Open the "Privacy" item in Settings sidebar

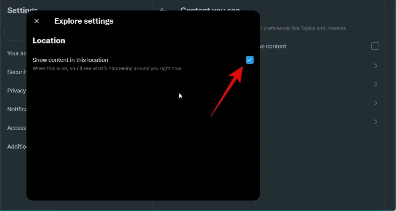coord(16,91)
